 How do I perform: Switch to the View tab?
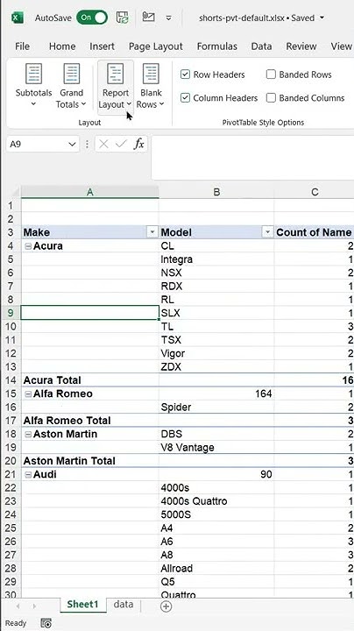click(x=341, y=46)
